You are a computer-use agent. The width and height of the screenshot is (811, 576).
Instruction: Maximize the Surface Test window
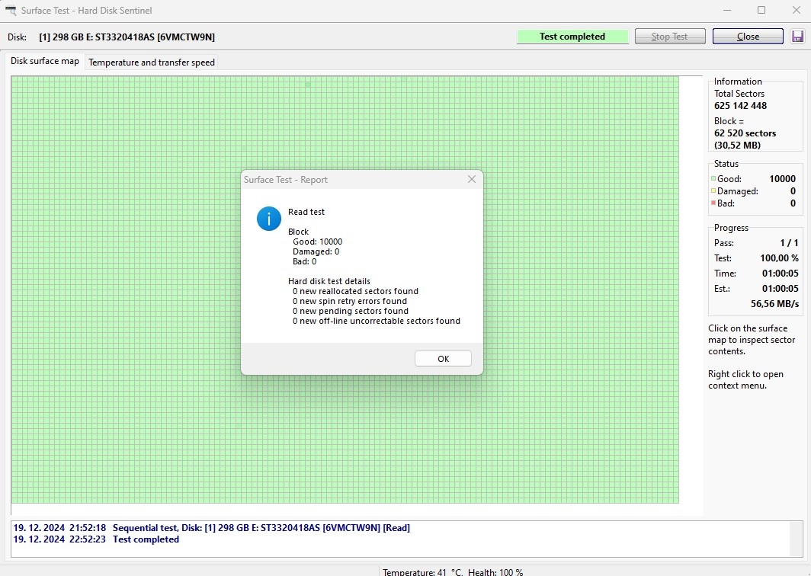tap(761, 11)
